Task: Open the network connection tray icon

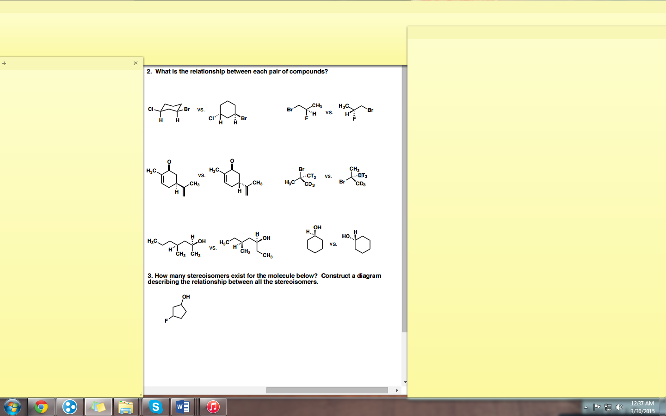Action: point(608,407)
